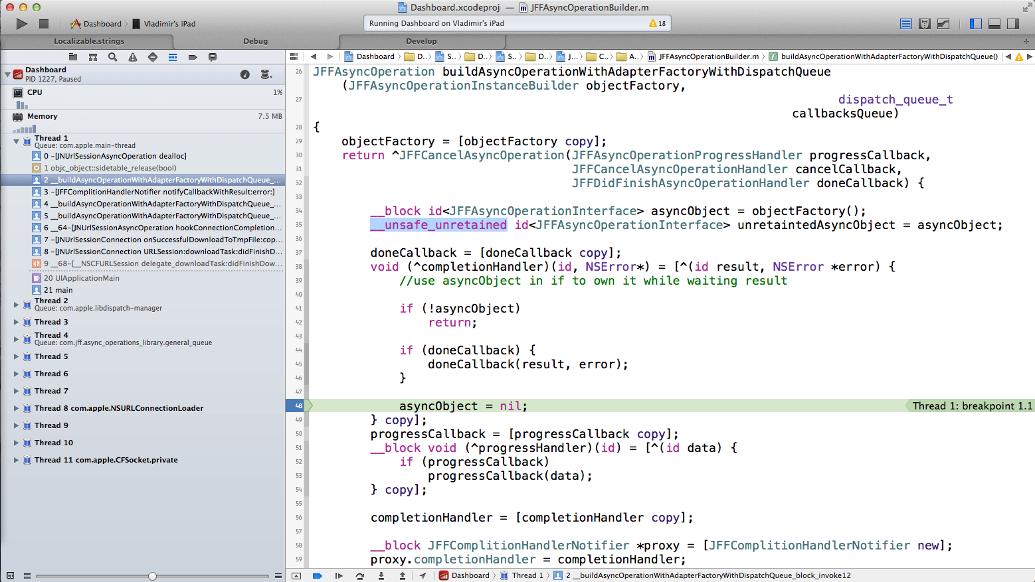
Task: Add a new tab with the plus button
Action: (x=1026, y=41)
